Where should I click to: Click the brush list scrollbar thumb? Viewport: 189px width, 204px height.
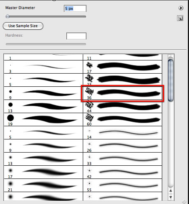tap(170, 80)
